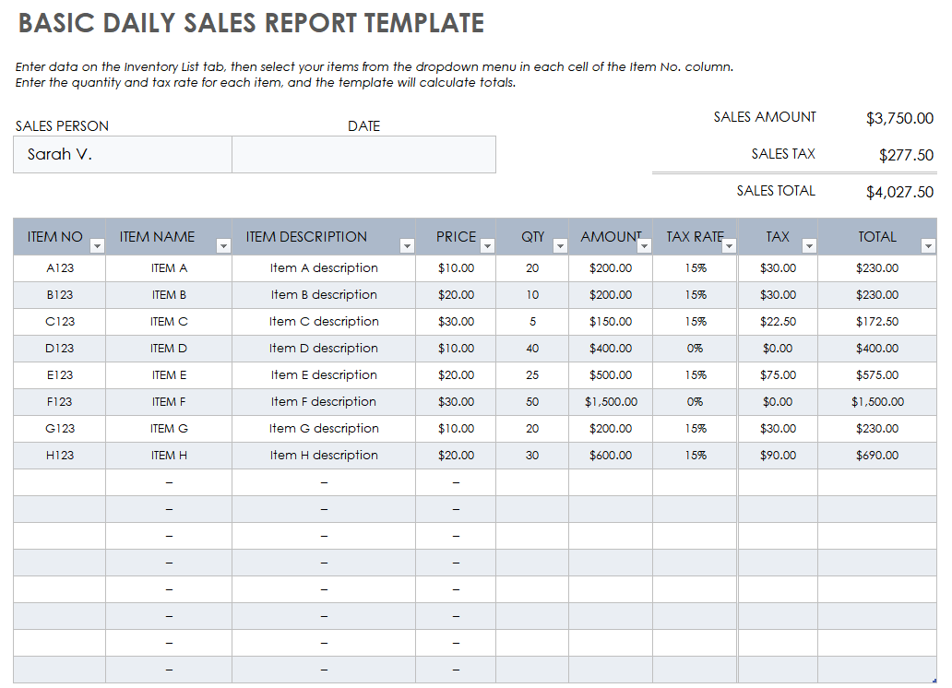Image resolution: width=952 pixels, height=688 pixels.
Task: Select the empty DATE input cell
Action: (x=363, y=155)
